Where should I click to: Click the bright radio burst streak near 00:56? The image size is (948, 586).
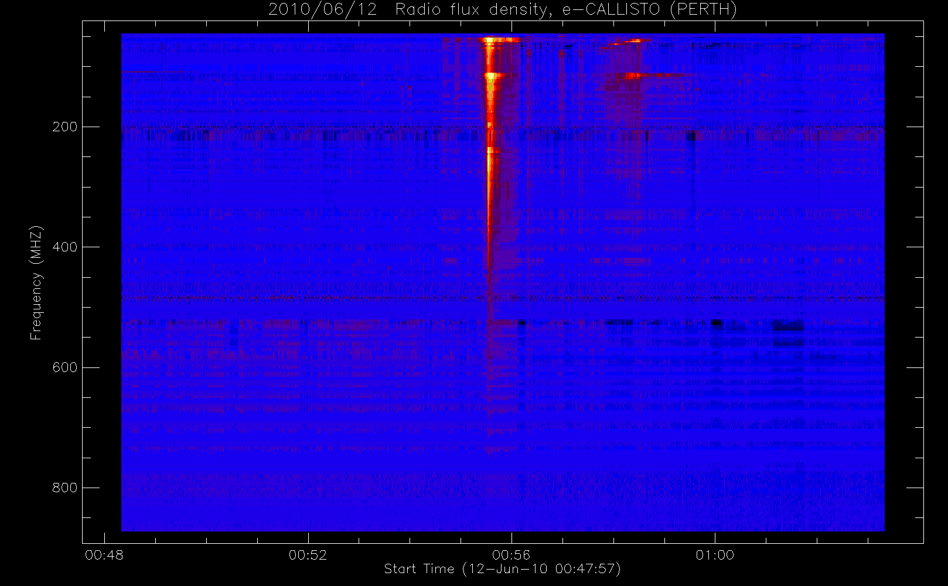point(490,152)
